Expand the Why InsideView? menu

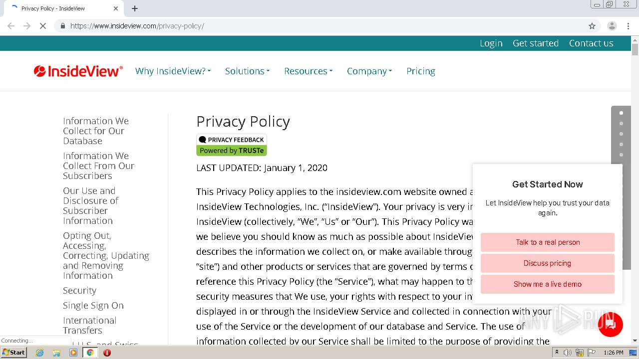(x=173, y=71)
